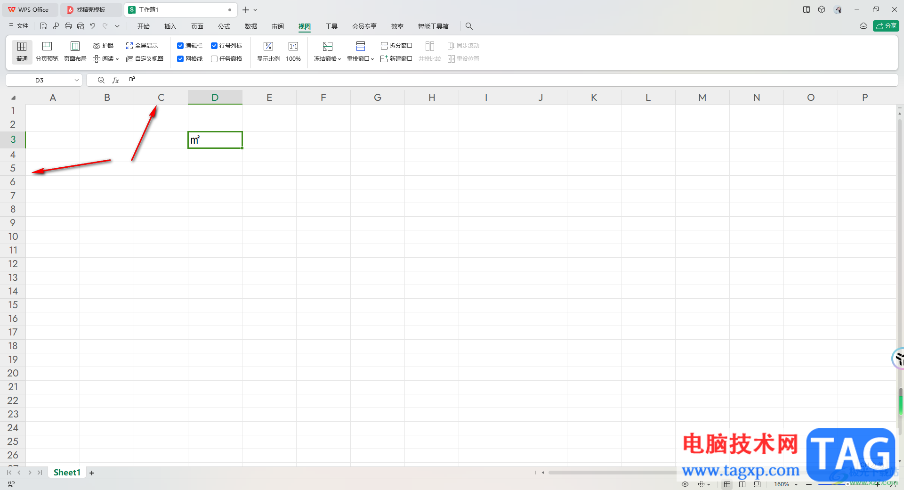Image resolution: width=904 pixels, height=490 pixels.
Task: Select Page Layout view icon in status bar
Action: (743, 484)
